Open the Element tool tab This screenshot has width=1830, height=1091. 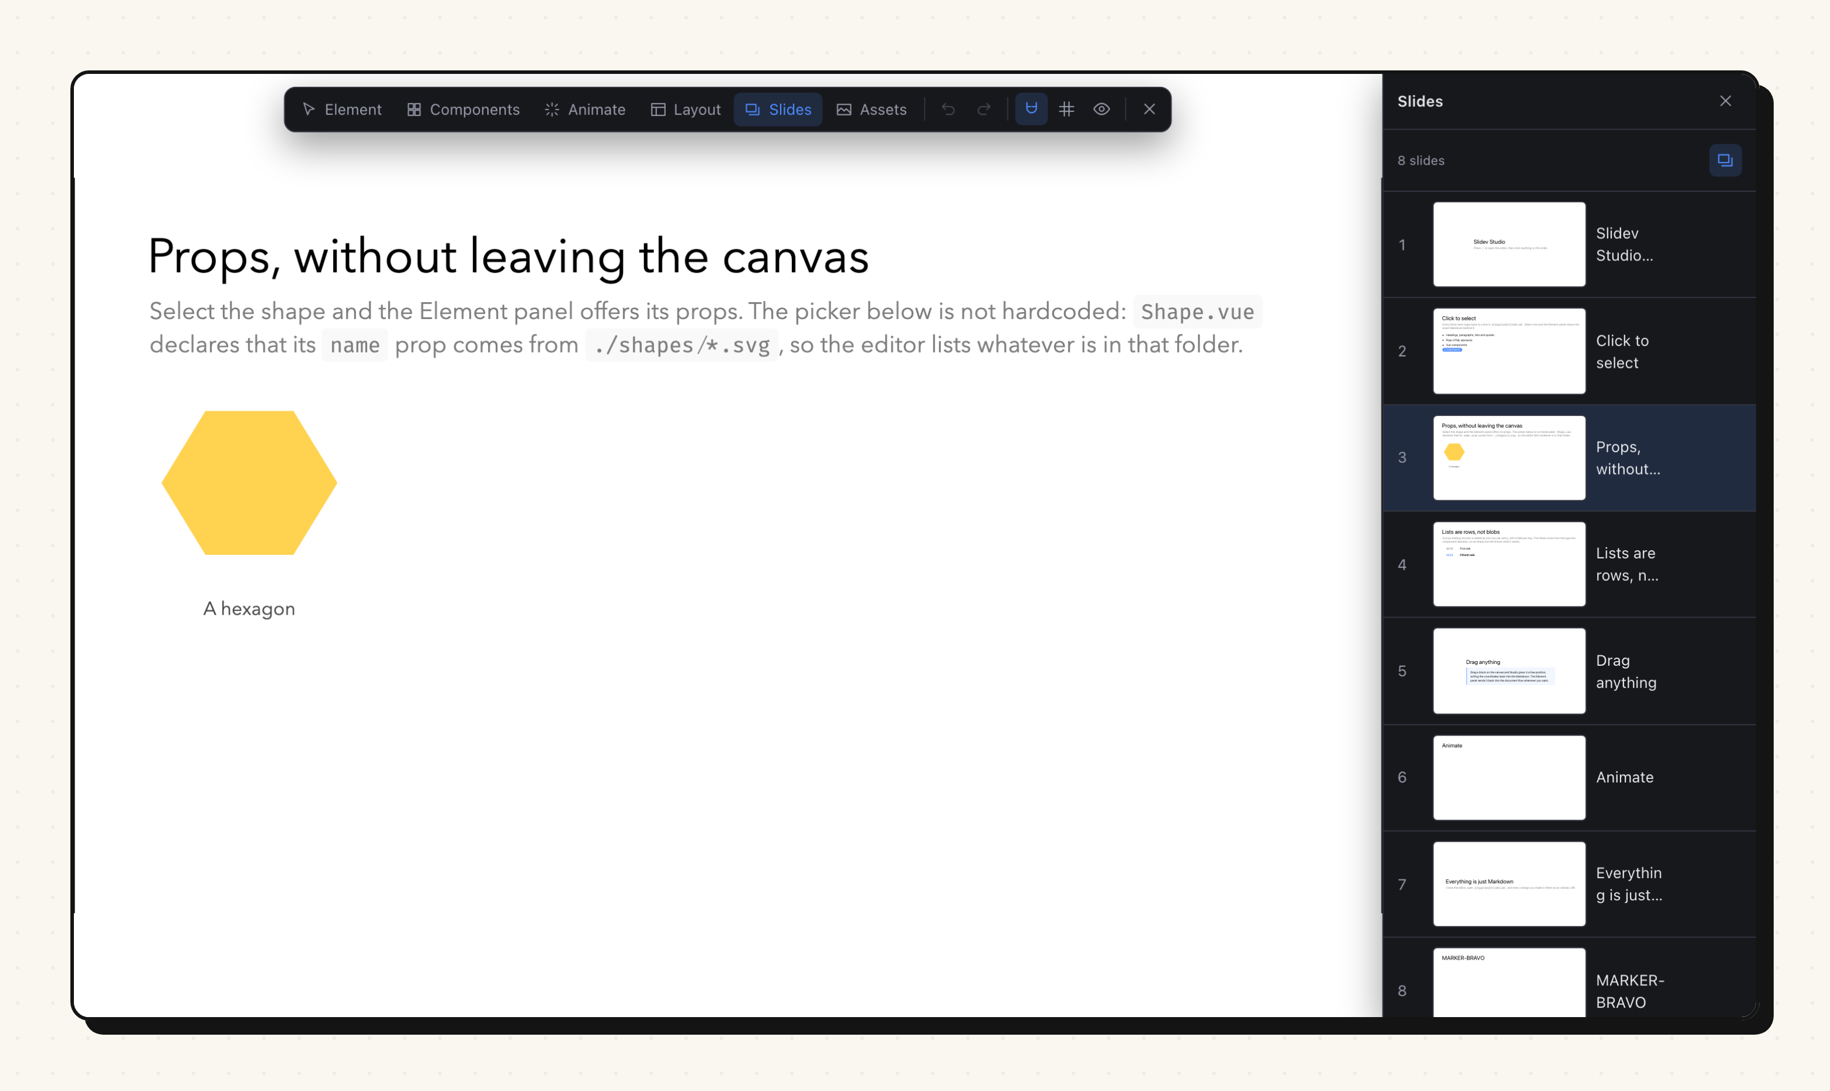pos(342,110)
